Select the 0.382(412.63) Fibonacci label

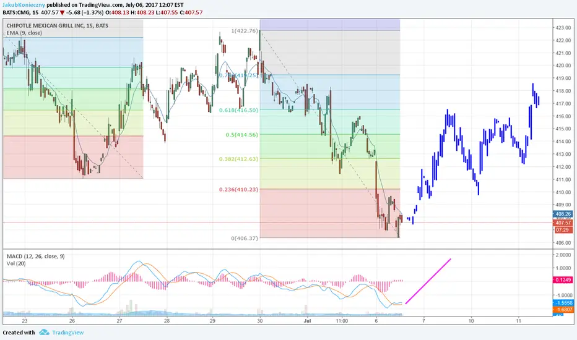point(238,159)
